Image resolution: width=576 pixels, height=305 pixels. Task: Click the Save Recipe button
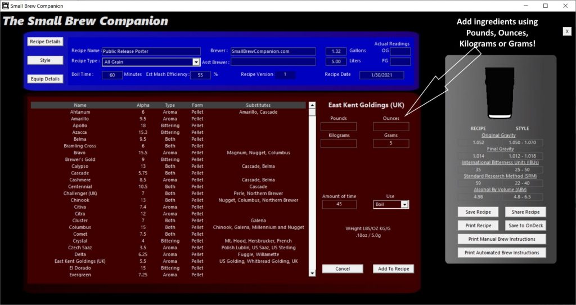click(478, 212)
